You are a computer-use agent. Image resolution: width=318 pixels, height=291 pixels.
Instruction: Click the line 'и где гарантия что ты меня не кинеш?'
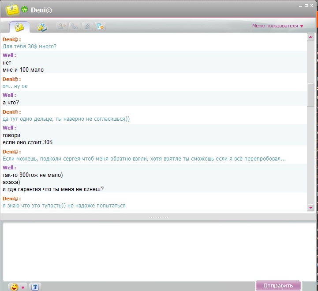point(53,189)
